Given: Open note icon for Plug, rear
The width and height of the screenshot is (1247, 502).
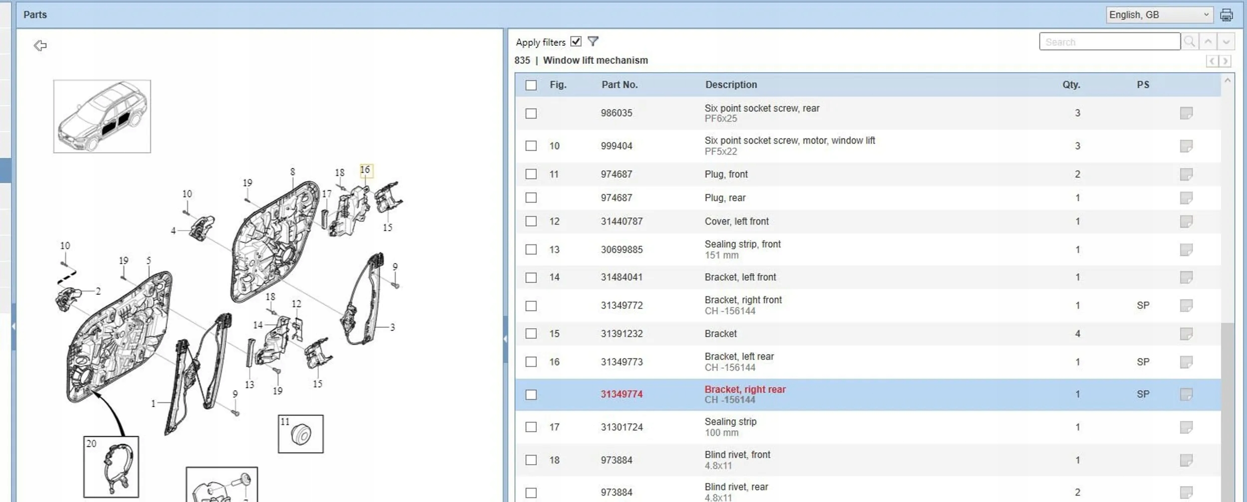Looking at the screenshot, I should click(1186, 198).
